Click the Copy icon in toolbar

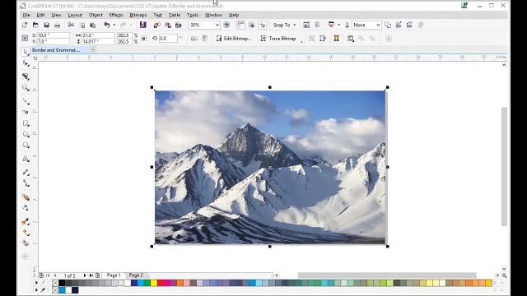click(82, 25)
